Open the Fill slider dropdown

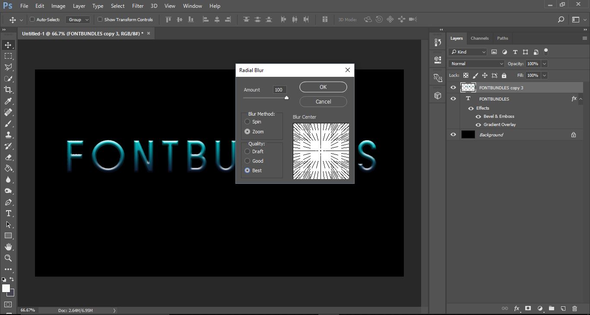pyautogui.click(x=544, y=76)
